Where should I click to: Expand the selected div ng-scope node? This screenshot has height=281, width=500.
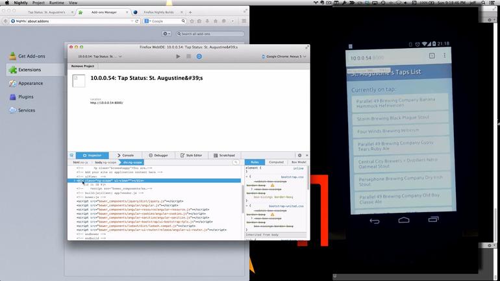tap(75, 180)
